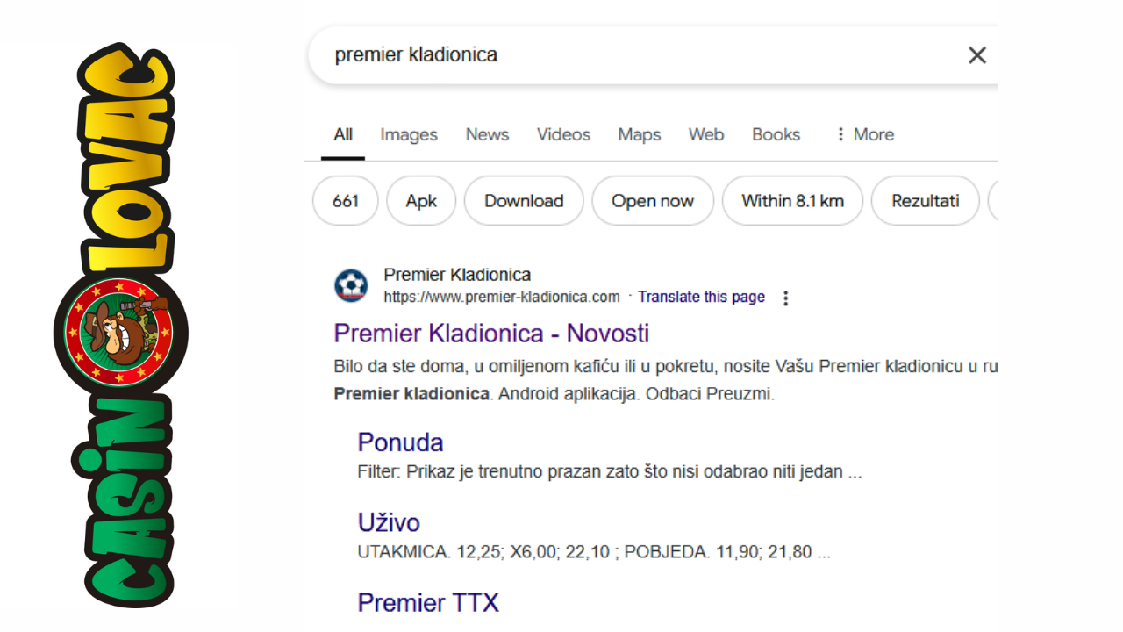Toggle the Open now filter

653,201
